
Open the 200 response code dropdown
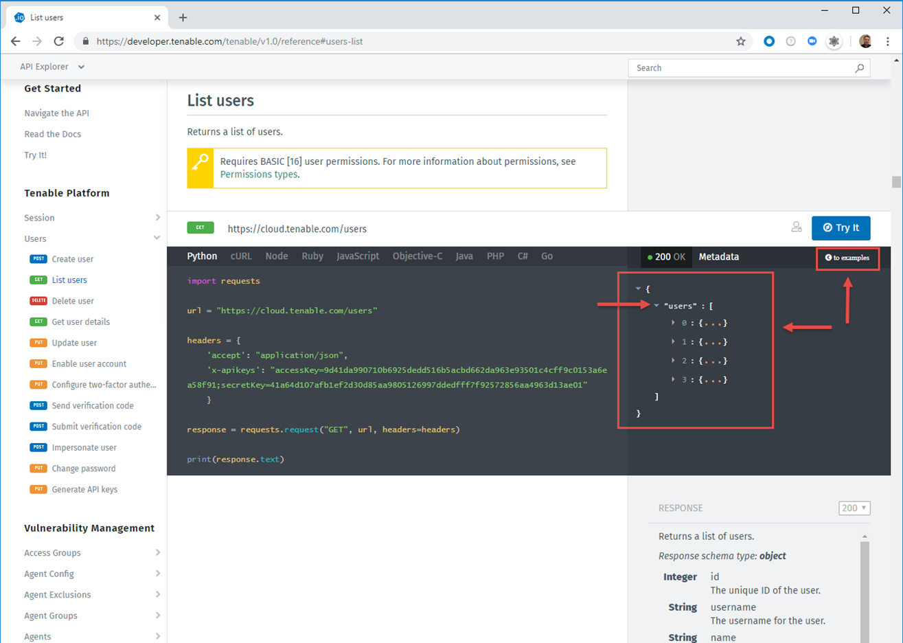[854, 508]
